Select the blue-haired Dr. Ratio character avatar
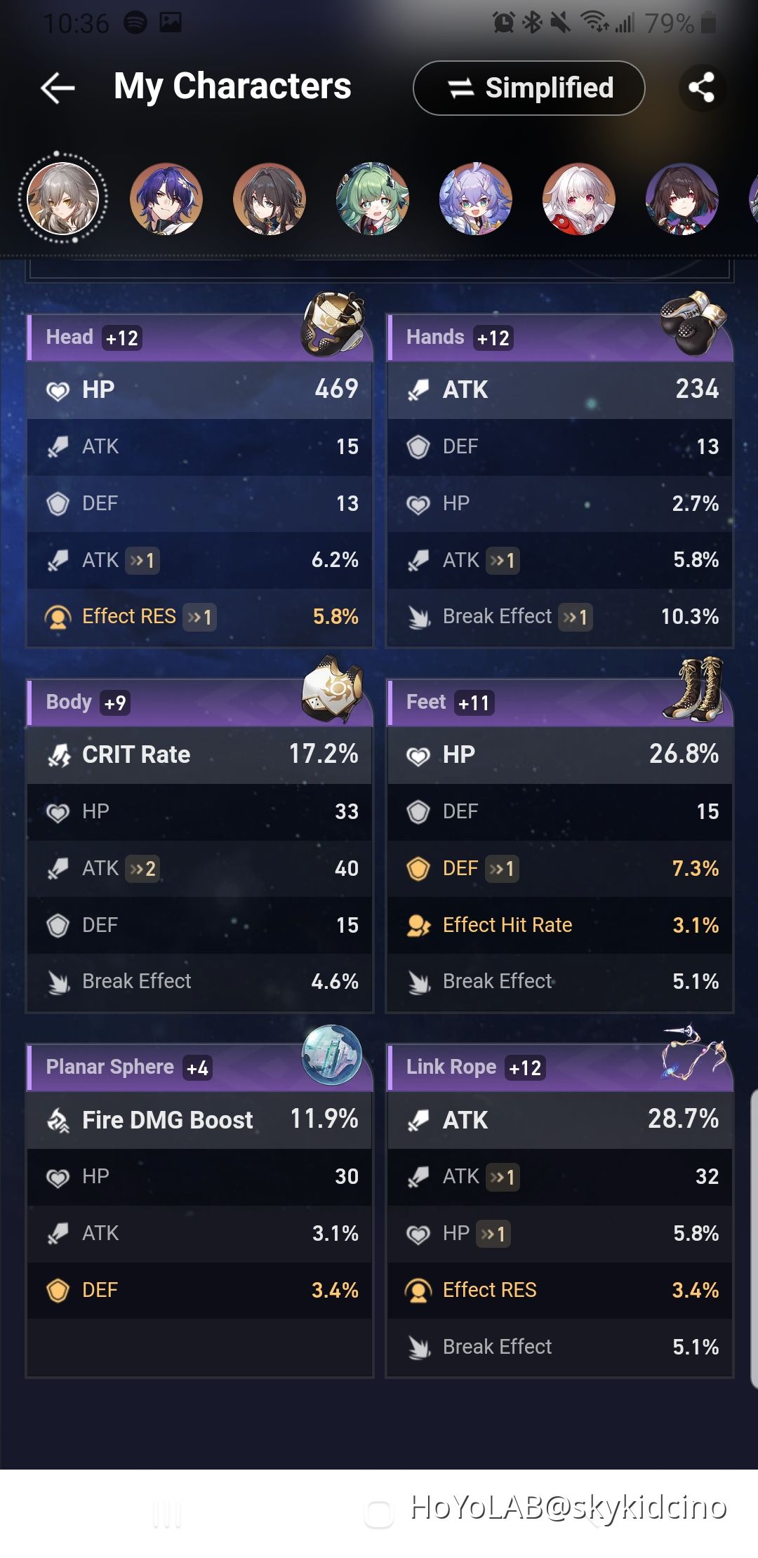 [168, 199]
